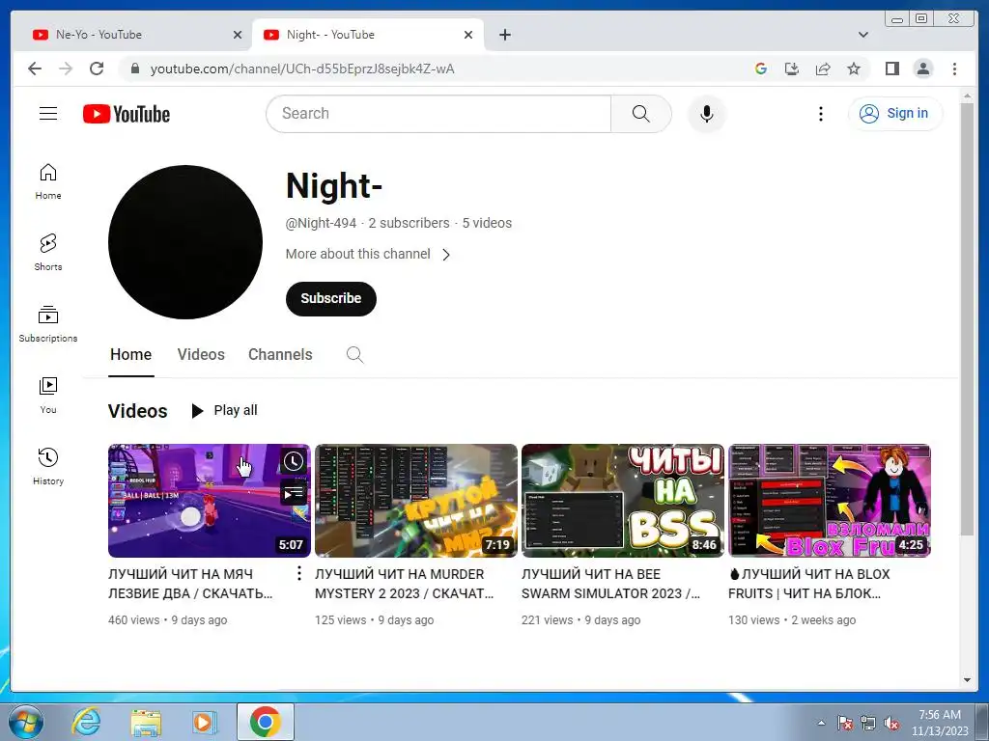Click the Google icon in address bar
The width and height of the screenshot is (989, 741).
click(761, 69)
